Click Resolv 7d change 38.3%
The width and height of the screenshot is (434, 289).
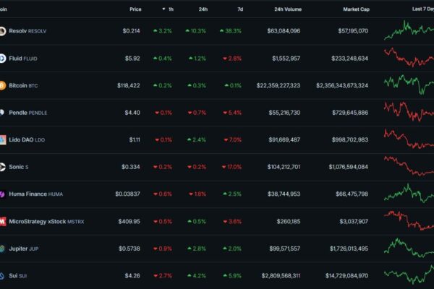(231, 31)
